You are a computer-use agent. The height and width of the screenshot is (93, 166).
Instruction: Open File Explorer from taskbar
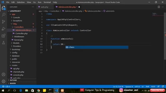pos(26,90)
